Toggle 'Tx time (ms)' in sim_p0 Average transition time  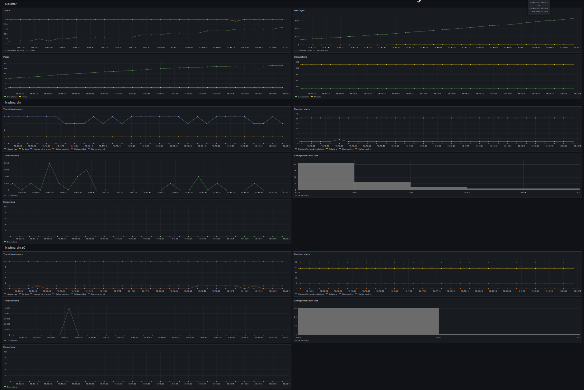pos(304,341)
